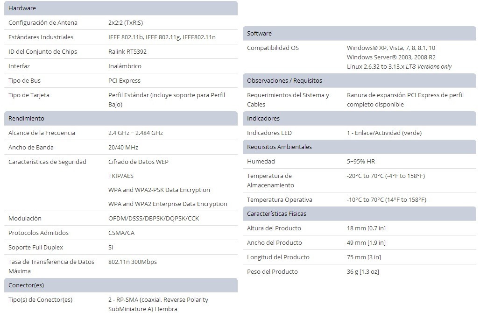Click the Tipo(s) de Conector(es) label
The image size is (480, 313).
point(41,300)
